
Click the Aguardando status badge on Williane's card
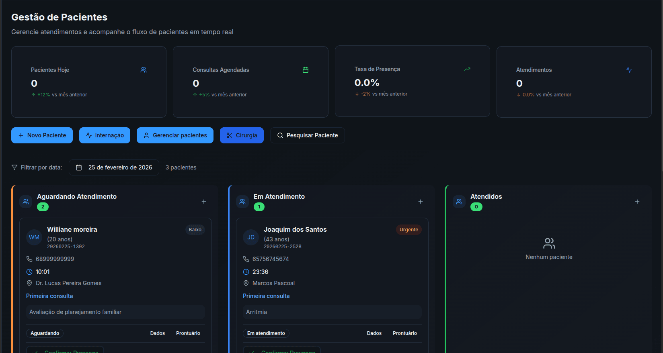click(x=45, y=333)
